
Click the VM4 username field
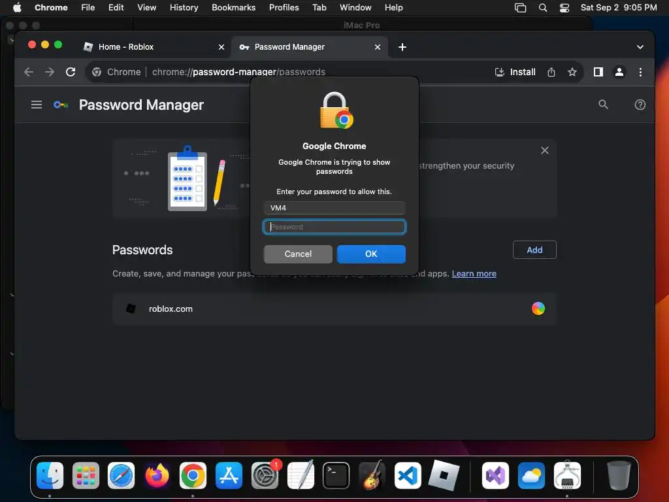(334, 208)
